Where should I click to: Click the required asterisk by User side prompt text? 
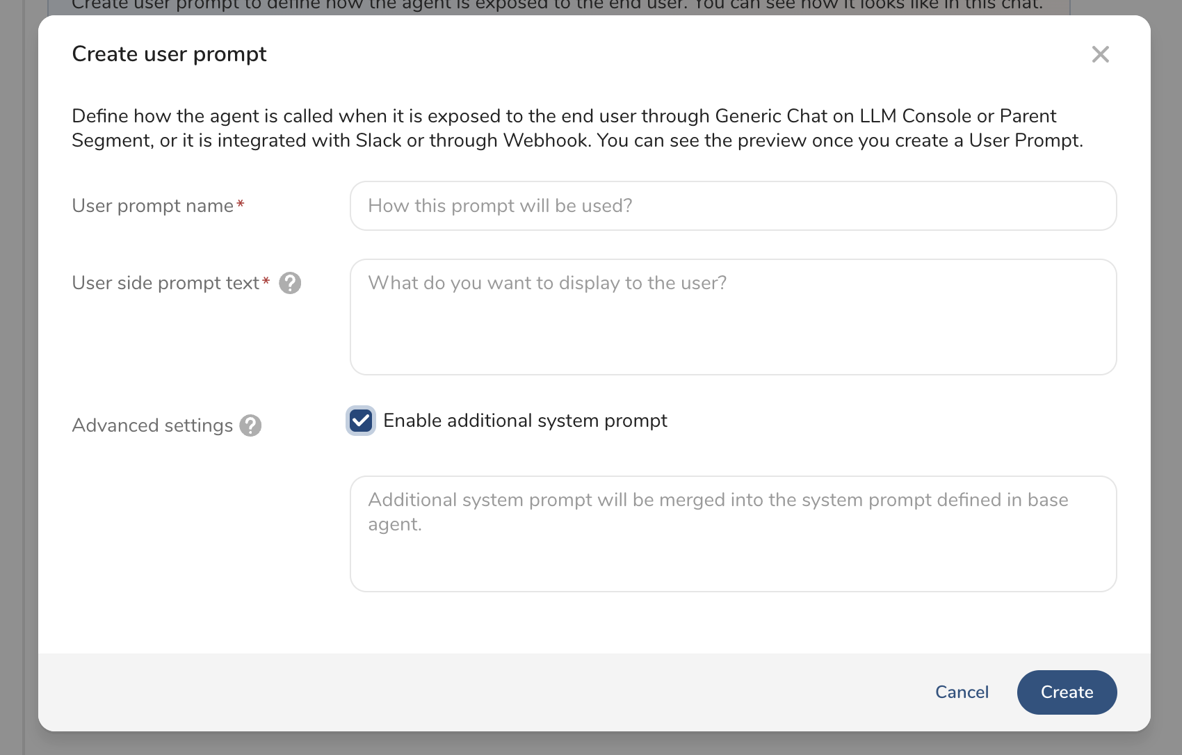(x=266, y=281)
